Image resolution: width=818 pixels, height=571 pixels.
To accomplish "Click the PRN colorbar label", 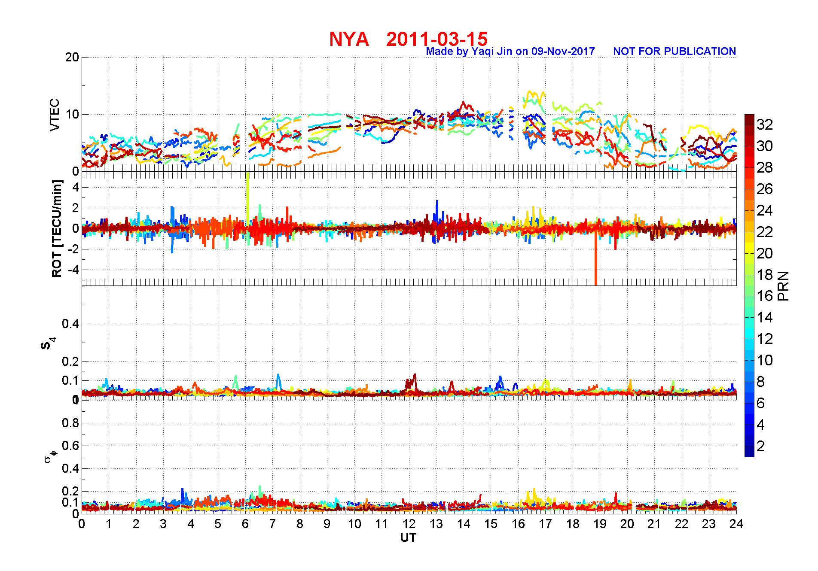I will point(784,286).
